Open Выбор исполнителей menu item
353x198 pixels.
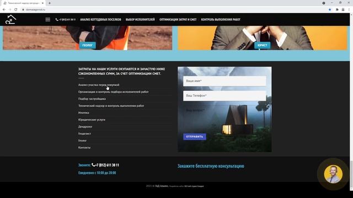[x=140, y=20]
